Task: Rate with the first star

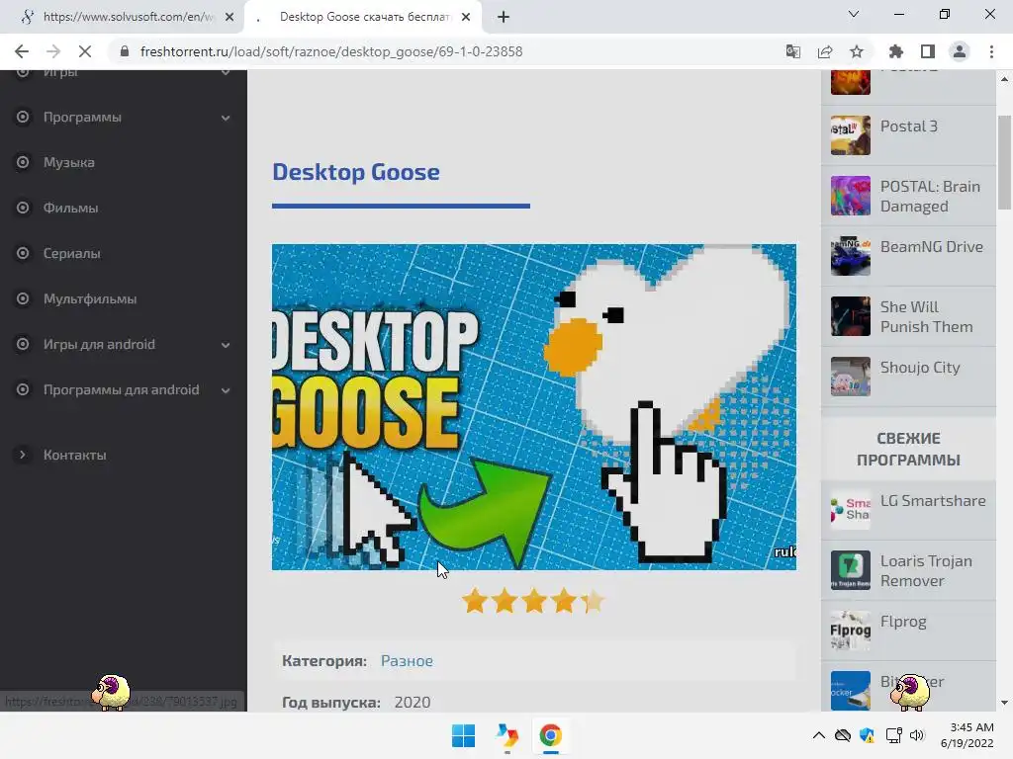Action: point(475,601)
